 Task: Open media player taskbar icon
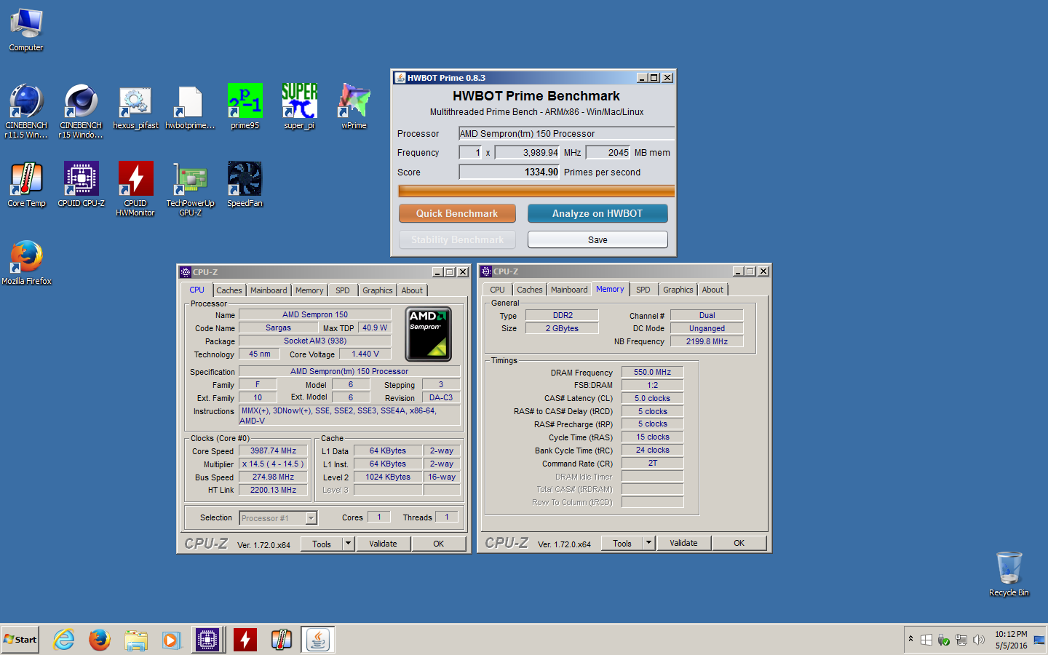click(x=171, y=640)
